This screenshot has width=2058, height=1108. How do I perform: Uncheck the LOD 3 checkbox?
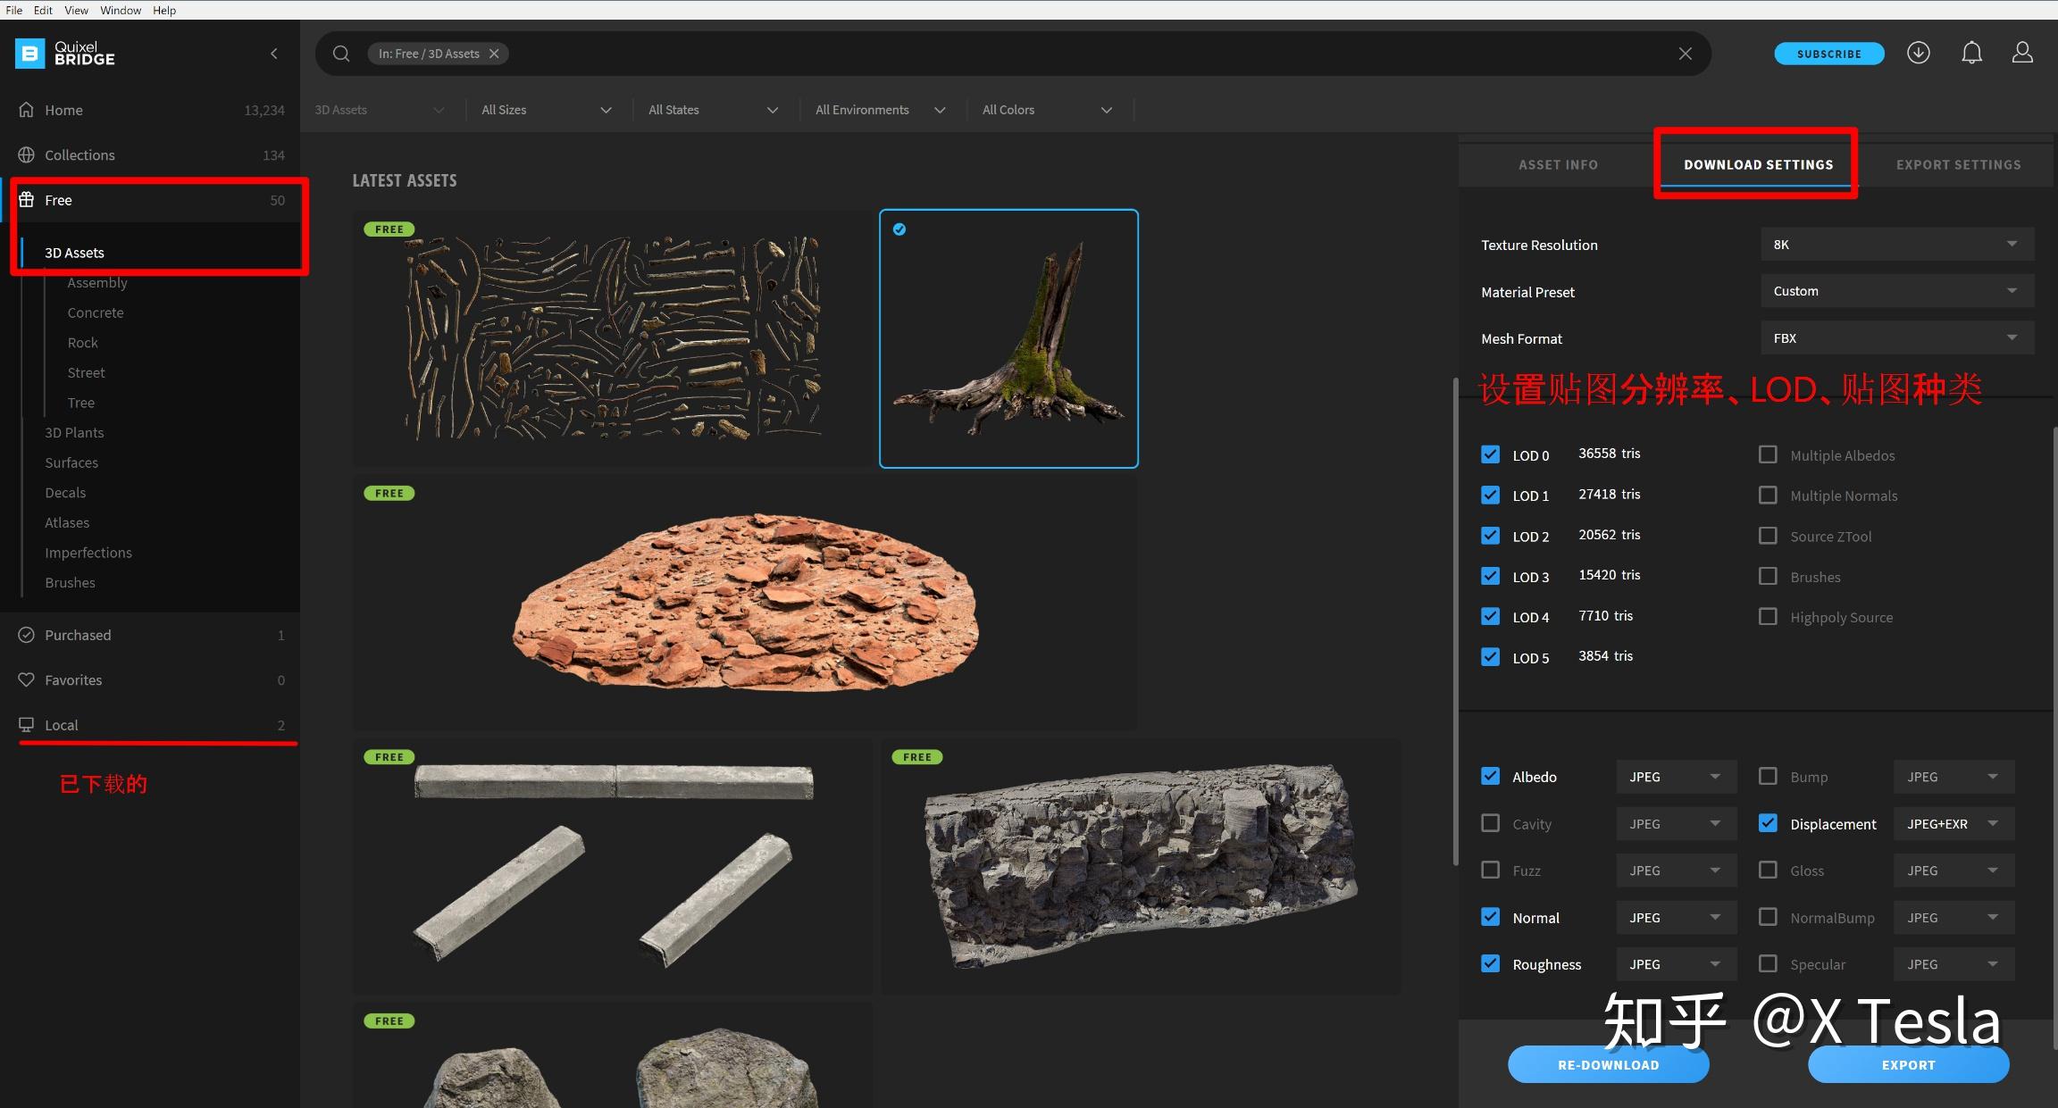1490,576
